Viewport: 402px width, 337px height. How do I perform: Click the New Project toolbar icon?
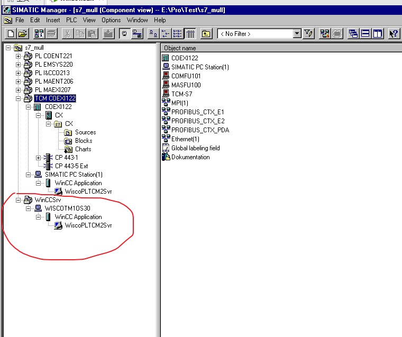coord(11,34)
